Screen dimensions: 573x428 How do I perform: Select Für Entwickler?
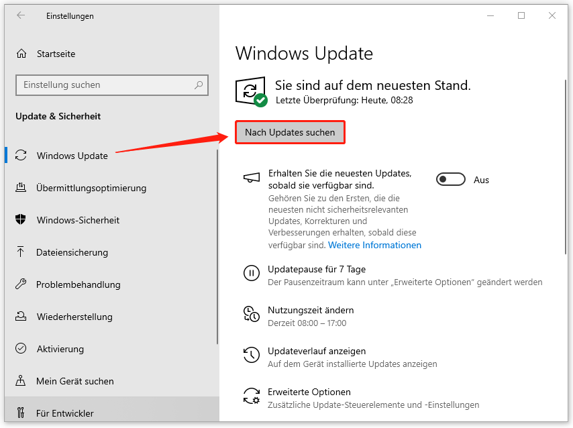[112, 410]
